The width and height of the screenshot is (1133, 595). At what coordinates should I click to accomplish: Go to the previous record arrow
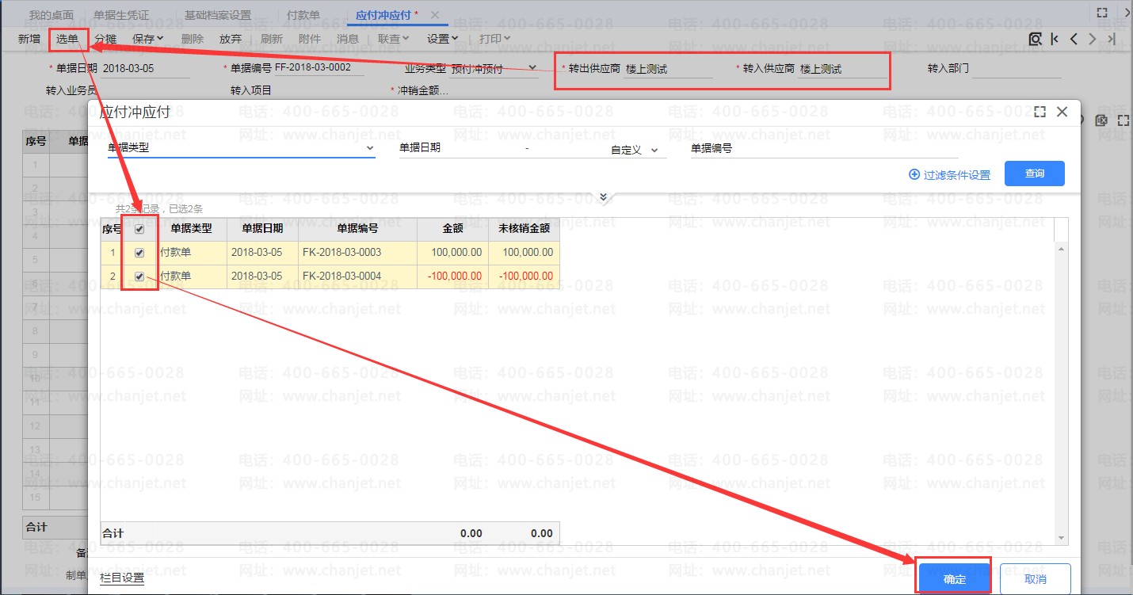[x=1074, y=39]
